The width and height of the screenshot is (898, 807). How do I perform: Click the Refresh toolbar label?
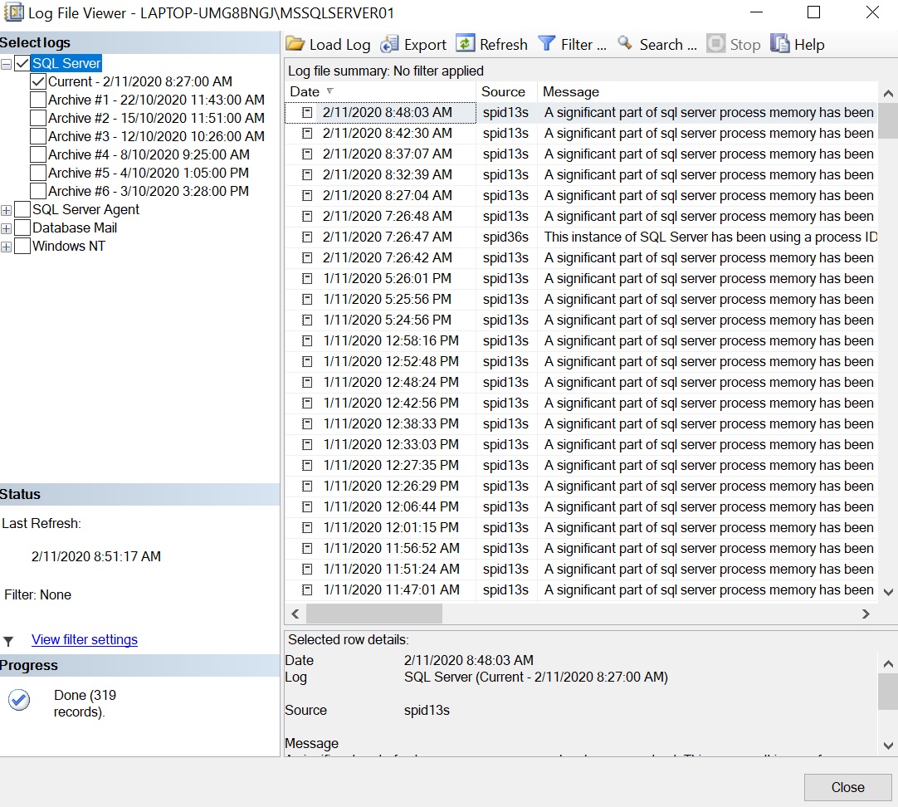click(504, 45)
